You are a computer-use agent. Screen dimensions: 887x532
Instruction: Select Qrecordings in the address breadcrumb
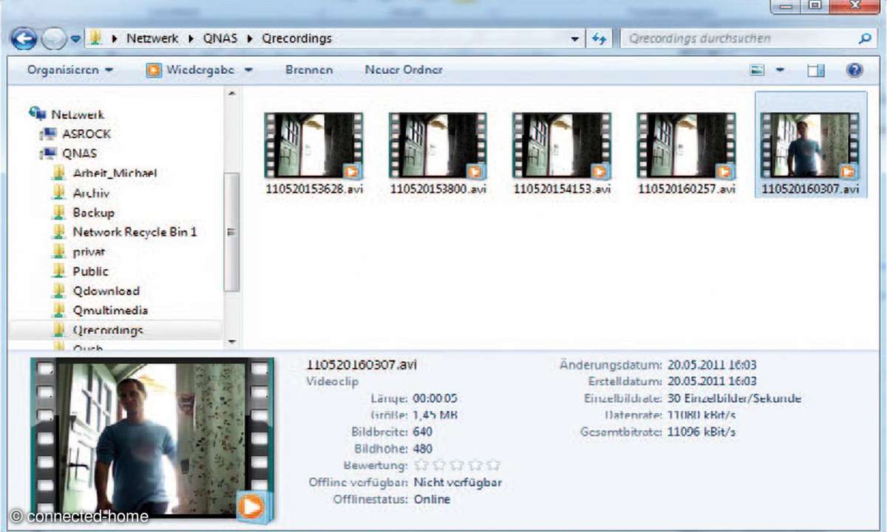coord(297,38)
